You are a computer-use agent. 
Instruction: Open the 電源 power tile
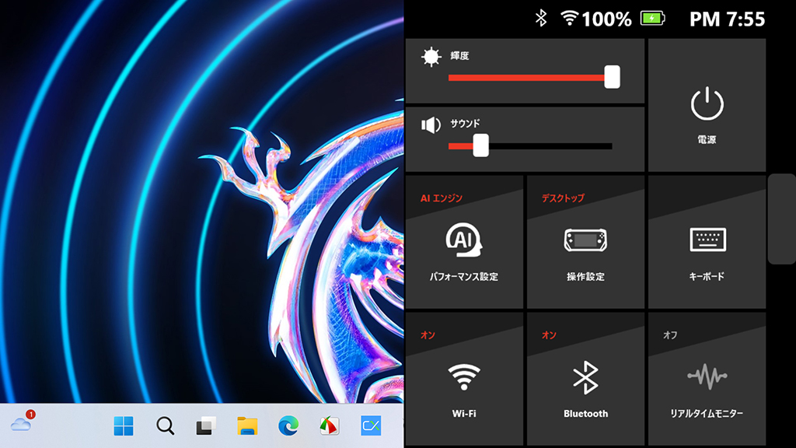pyautogui.click(x=707, y=105)
